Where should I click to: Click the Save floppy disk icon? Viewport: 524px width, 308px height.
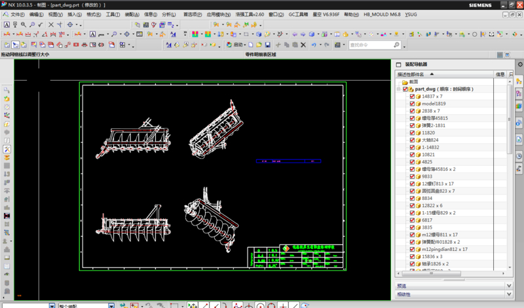[268, 45]
